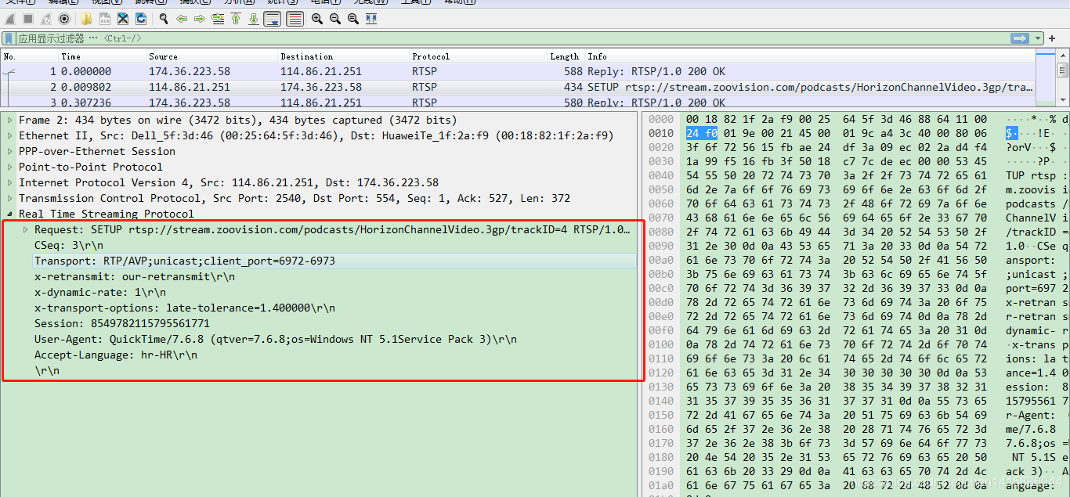Go to specified packet icon
This screenshot has width=1070, height=497.
[x=218, y=18]
